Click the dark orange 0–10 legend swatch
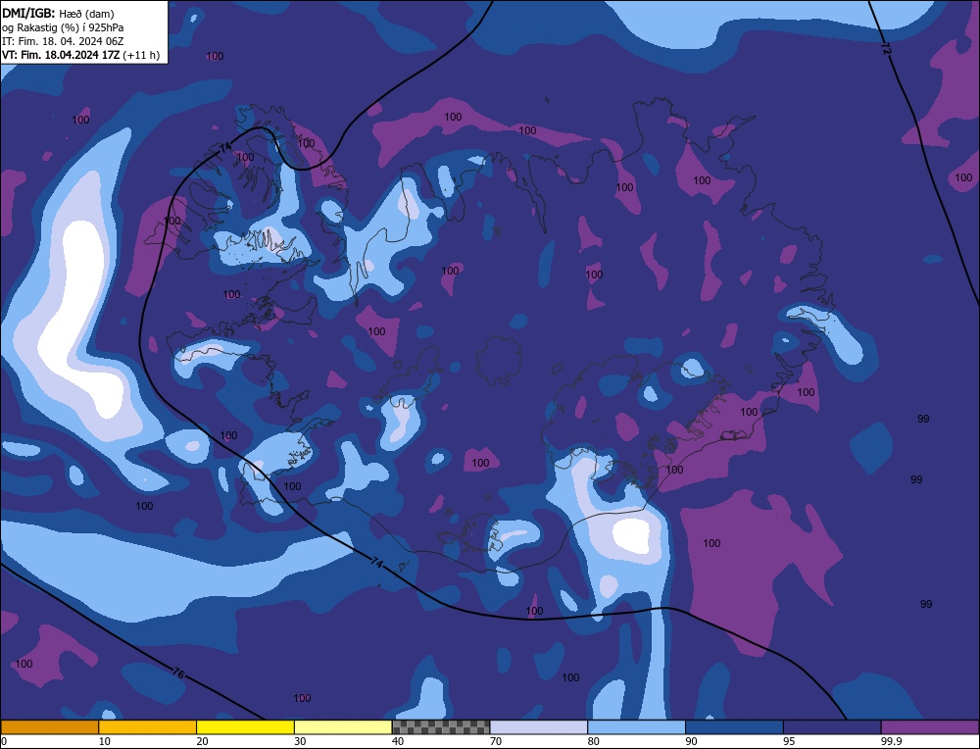 click(49, 727)
